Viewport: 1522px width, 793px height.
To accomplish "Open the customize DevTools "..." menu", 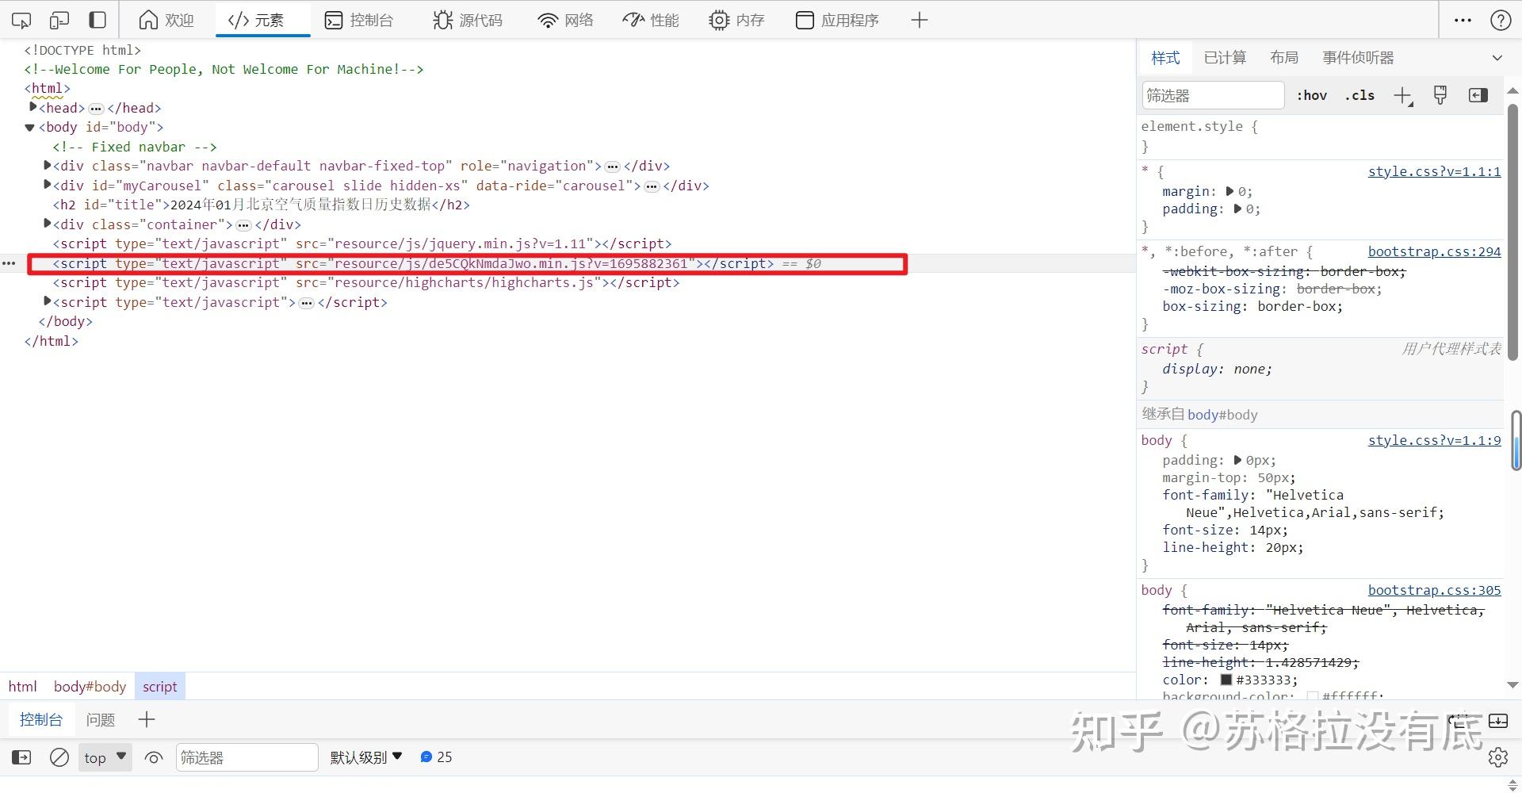I will (1463, 20).
